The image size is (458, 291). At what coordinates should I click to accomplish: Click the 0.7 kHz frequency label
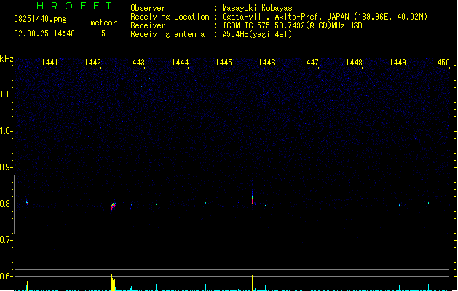[6, 240]
